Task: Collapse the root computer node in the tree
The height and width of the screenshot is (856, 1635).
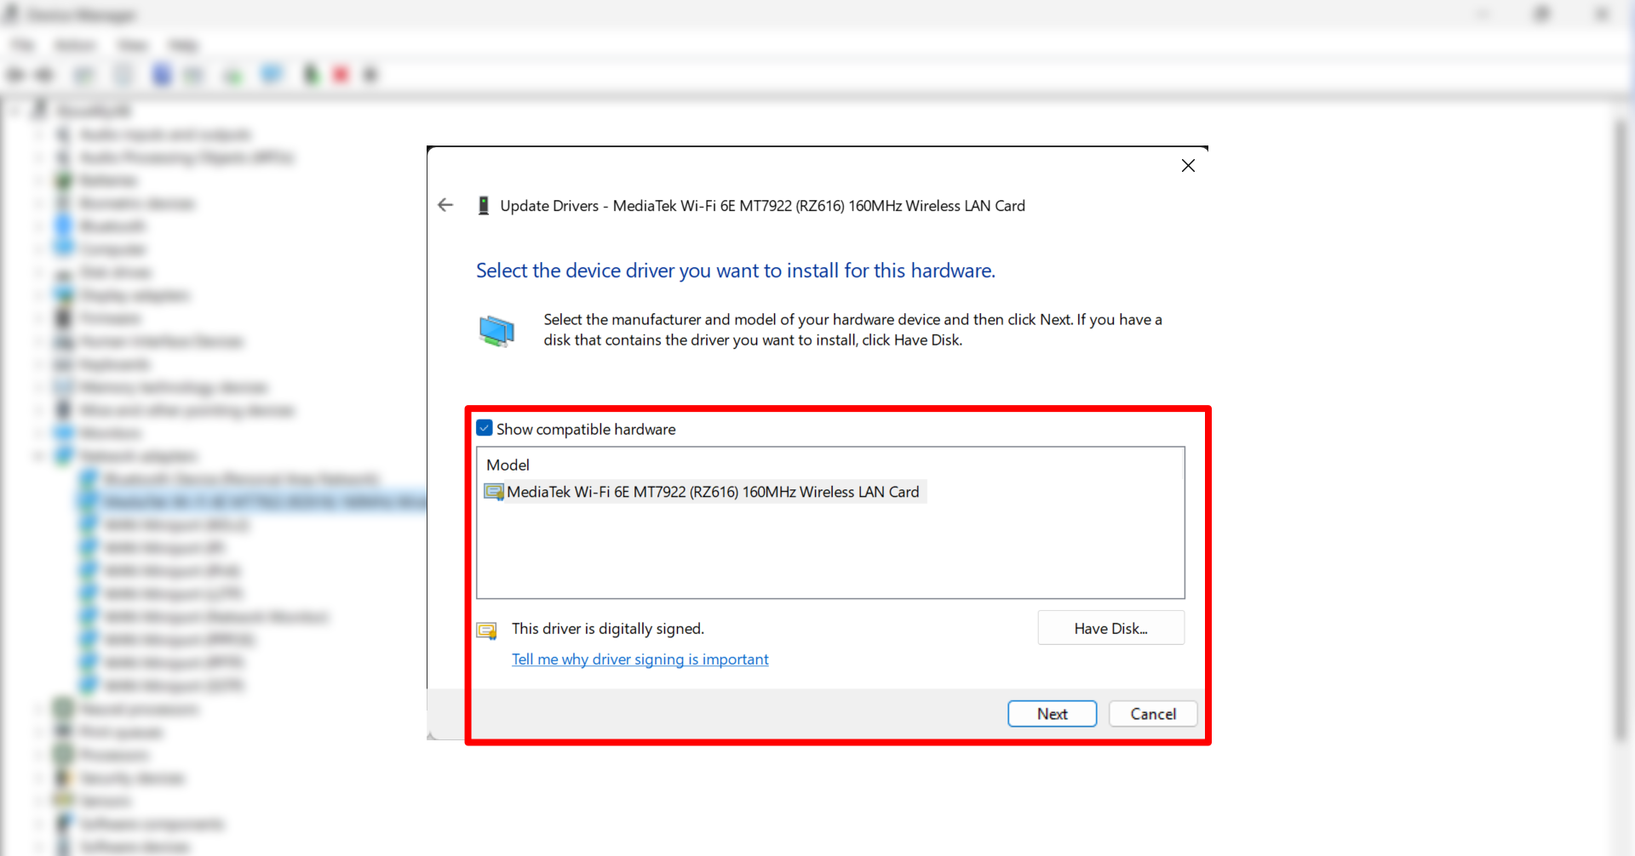Action: (x=16, y=110)
